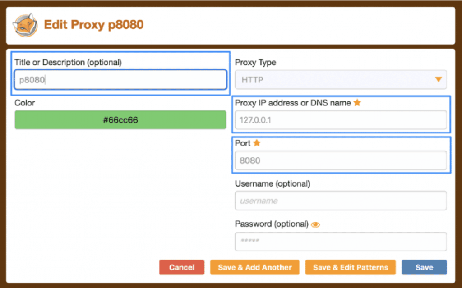
Task: Click the FoxyProxy fox logo icon
Action: click(x=25, y=25)
